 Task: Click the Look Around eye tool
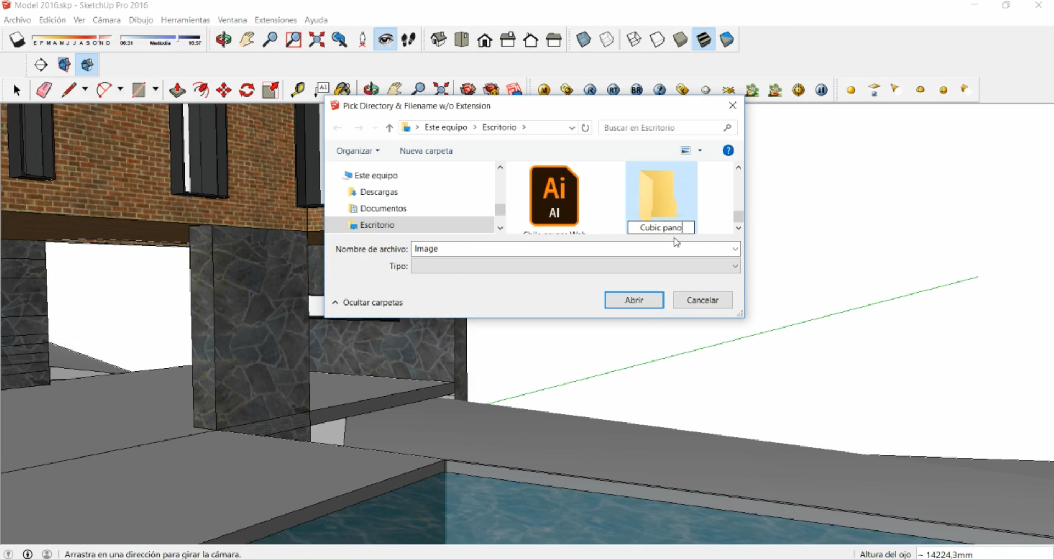pos(386,39)
